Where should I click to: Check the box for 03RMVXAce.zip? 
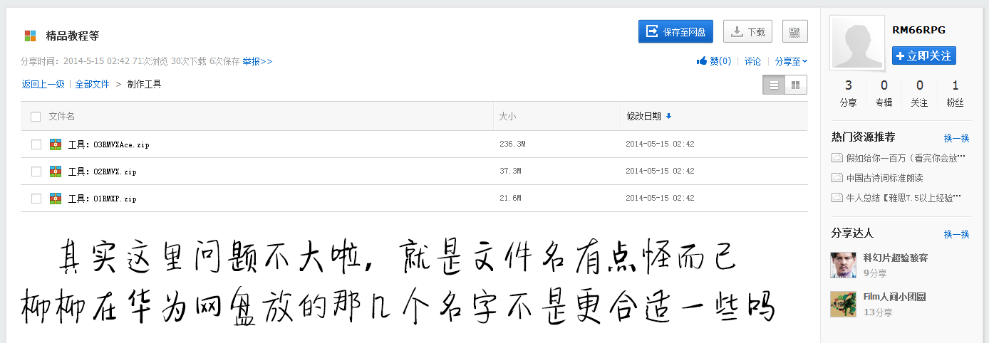pos(36,144)
